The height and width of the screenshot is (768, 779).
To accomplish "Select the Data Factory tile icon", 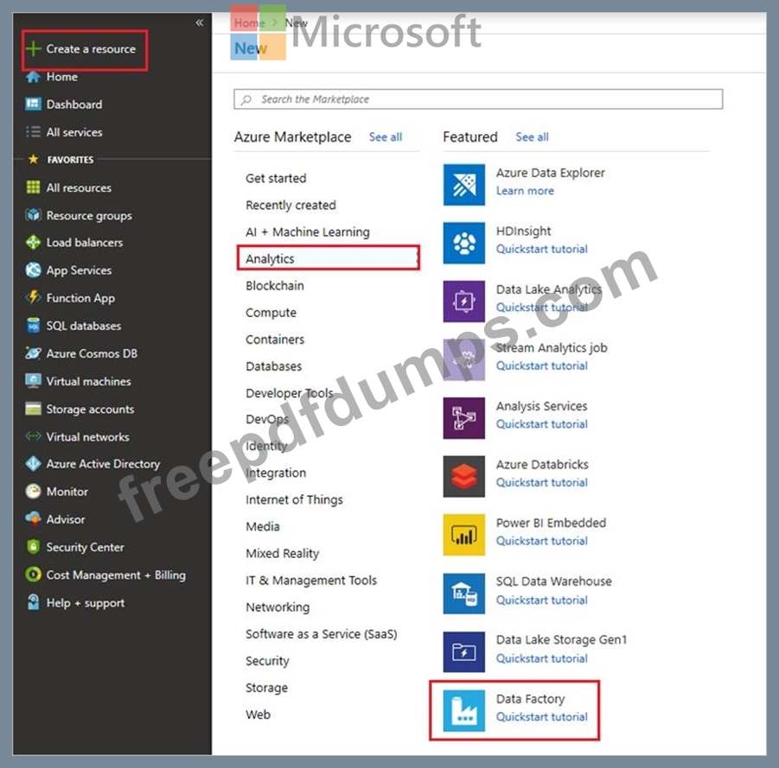I will click(464, 711).
